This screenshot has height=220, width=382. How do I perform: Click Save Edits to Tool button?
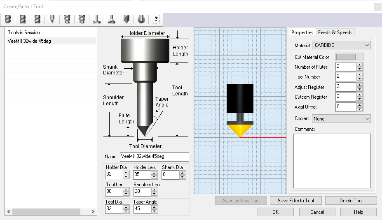click(296, 201)
